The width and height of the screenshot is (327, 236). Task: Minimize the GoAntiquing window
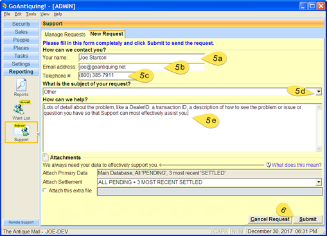click(x=303, y=6)
